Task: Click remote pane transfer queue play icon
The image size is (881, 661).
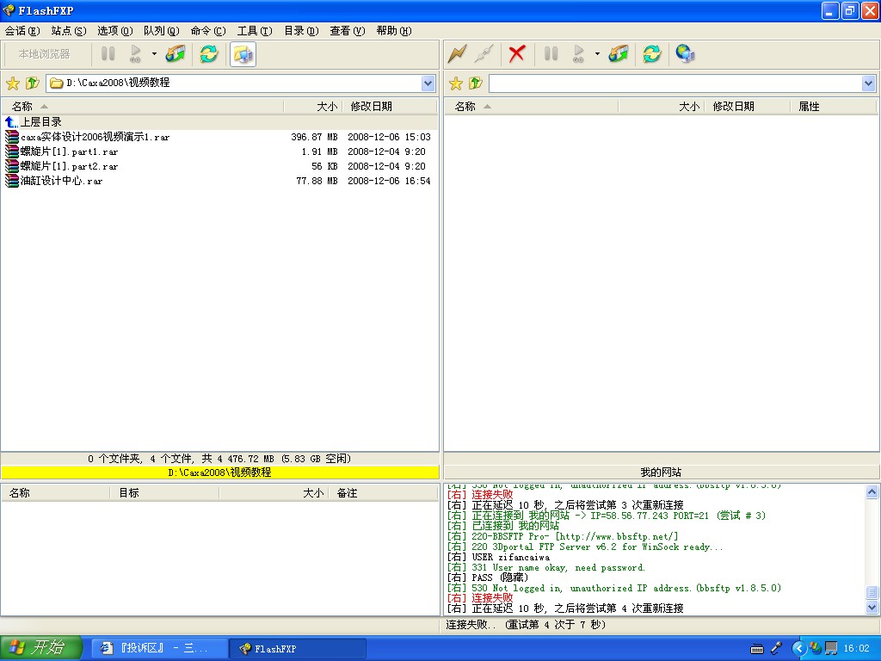Action: [579, 54]
